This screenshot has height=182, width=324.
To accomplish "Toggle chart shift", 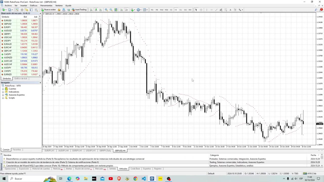I will point(126,10).
